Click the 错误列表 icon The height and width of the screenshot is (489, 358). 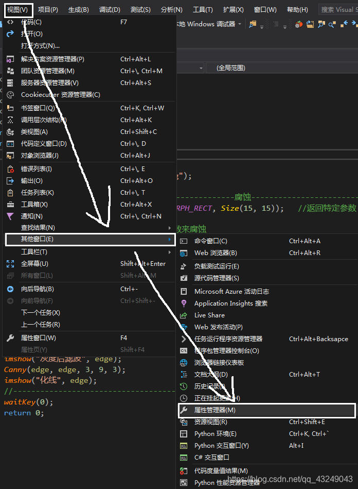point(10,168)
